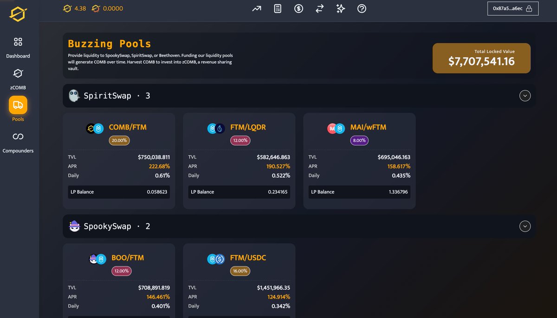Click the 20.00% allocation badge

point(119,140)
